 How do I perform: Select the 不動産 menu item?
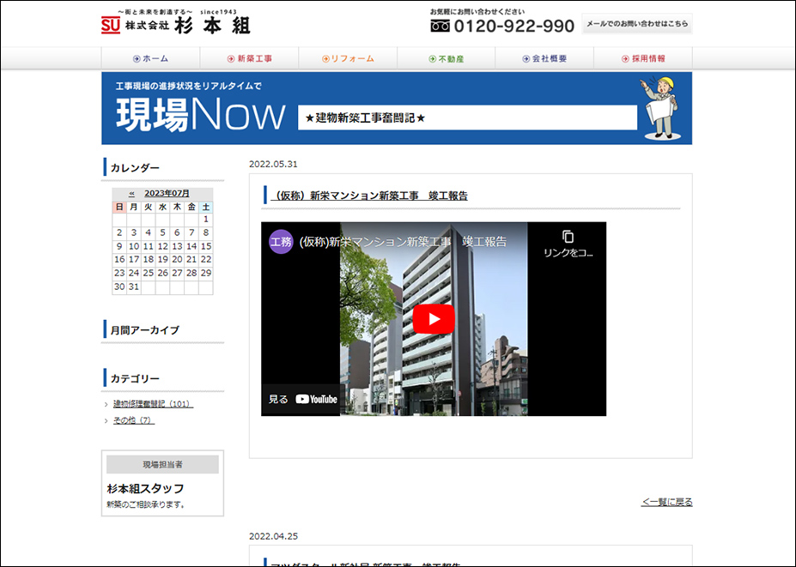tap(446, 58)
